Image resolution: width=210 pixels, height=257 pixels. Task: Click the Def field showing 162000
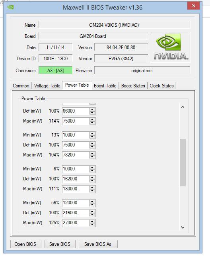point(76,179)
